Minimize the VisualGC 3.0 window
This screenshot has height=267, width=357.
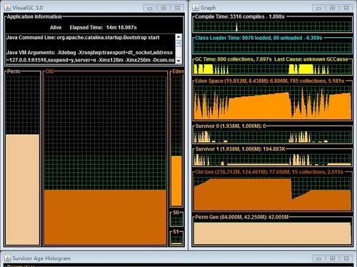150,8
